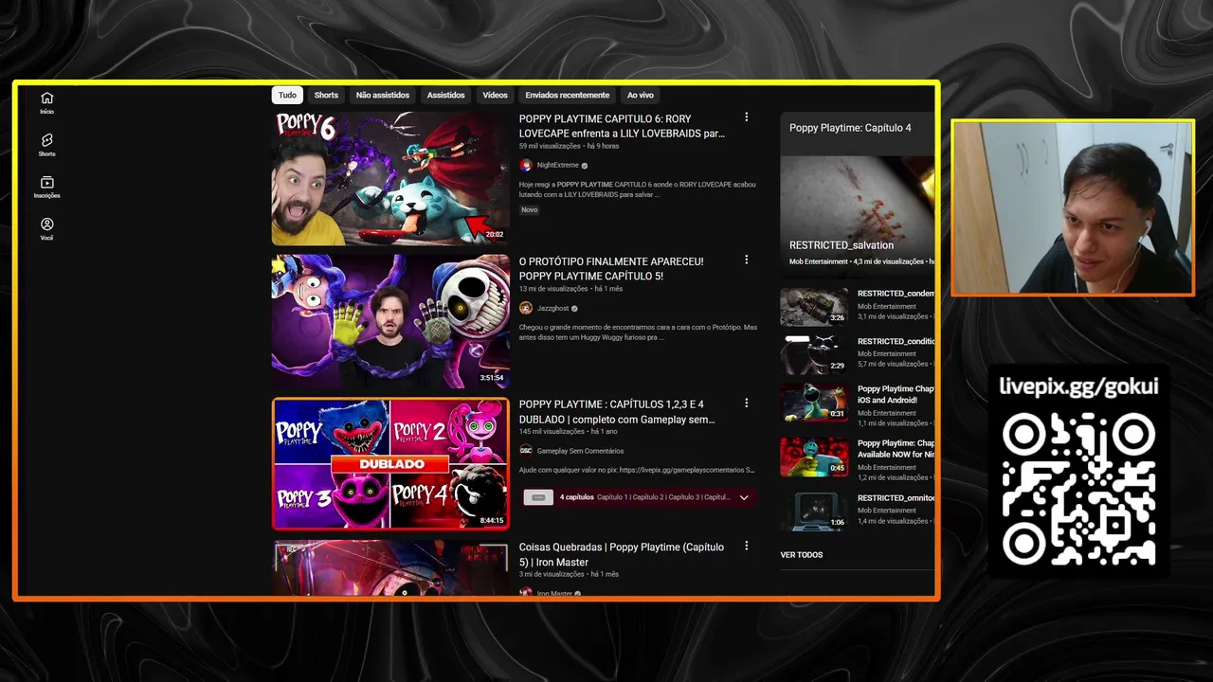
Task: Select the Enviados recentemente filter chip
Action: 567,95
